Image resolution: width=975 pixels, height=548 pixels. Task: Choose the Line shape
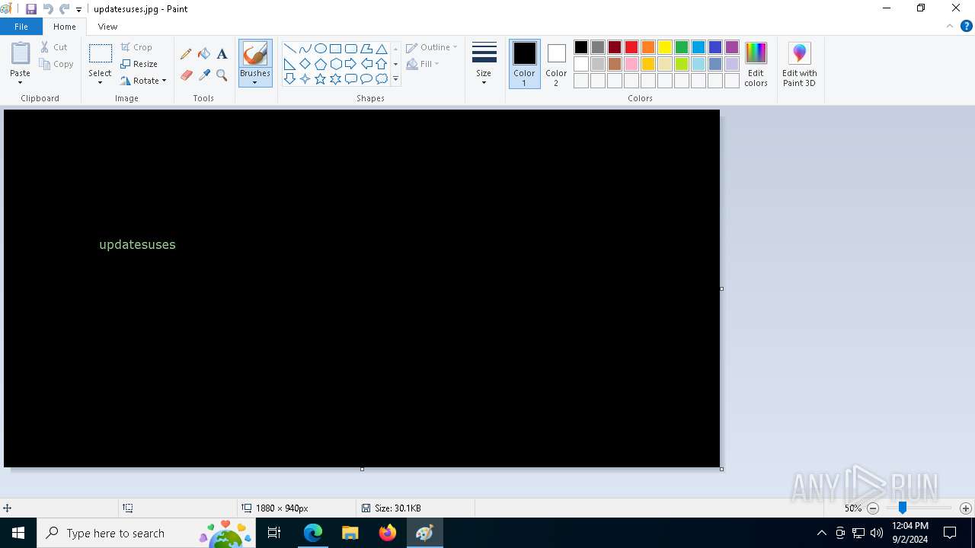290,49
